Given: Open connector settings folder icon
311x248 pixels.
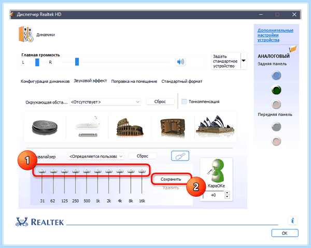Looking at the screenshot, I should click(x=293, y=49).
